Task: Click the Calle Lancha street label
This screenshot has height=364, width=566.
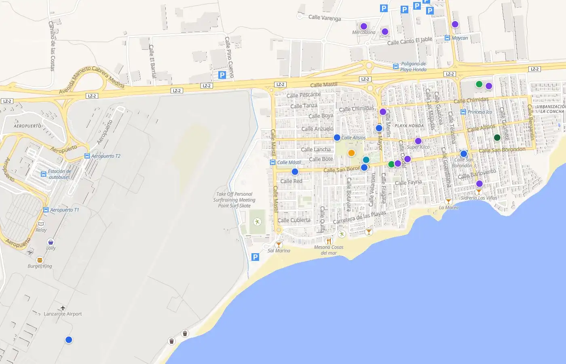Action: (316, 149)
